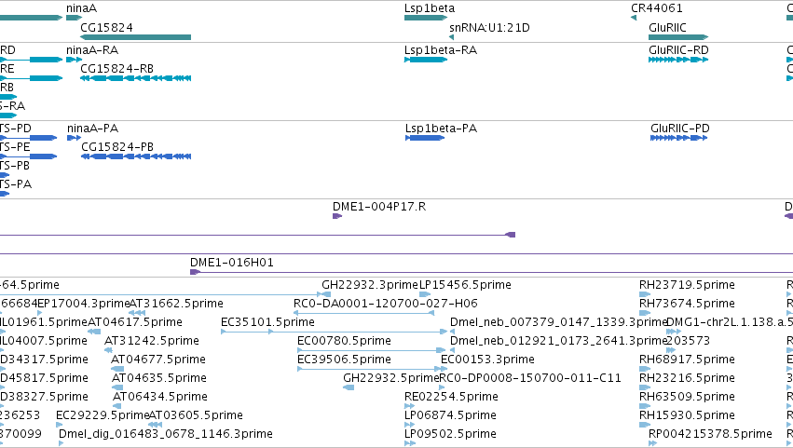Select transcript CG15824-RB label
The height and width of the screenshot is (448, 793).
116,68
